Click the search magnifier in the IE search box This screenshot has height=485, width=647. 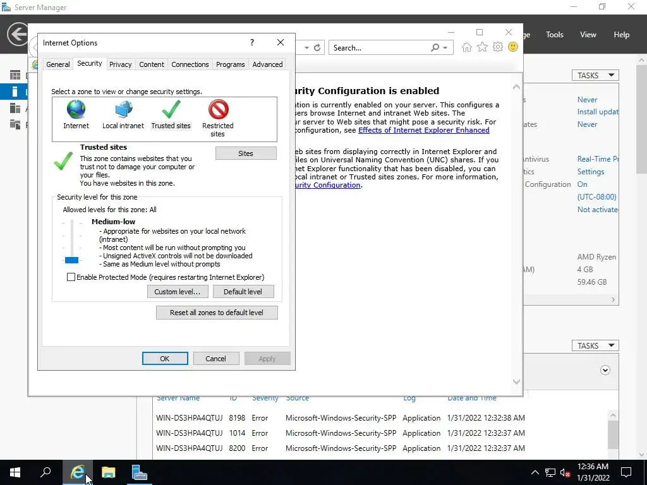[x=435, y=48]
